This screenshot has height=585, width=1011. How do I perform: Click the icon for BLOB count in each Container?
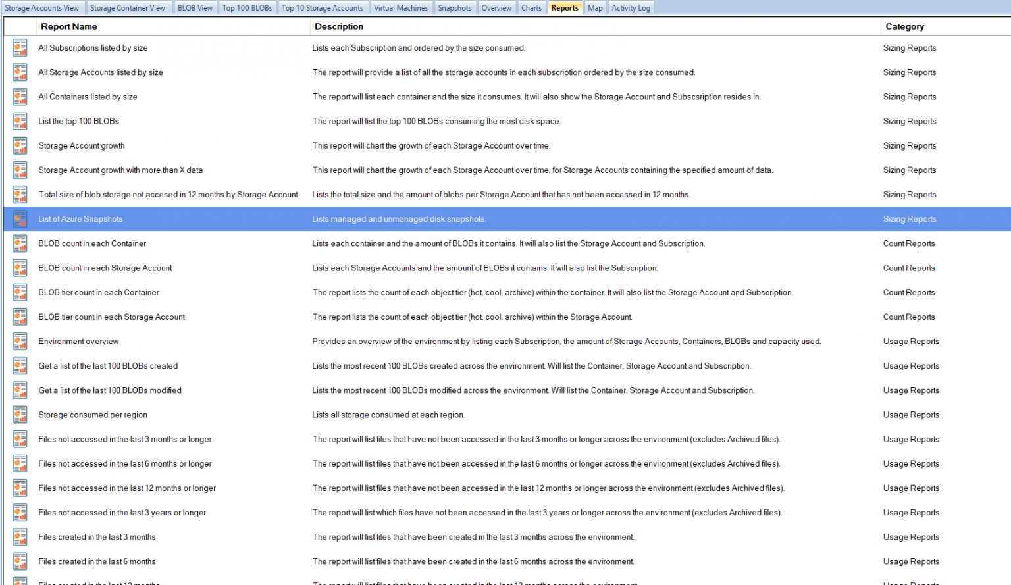20,243
